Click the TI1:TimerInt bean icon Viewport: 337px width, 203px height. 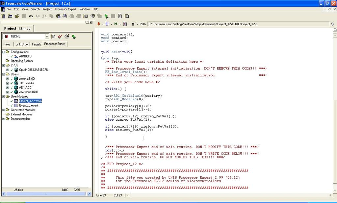[16, 83]
